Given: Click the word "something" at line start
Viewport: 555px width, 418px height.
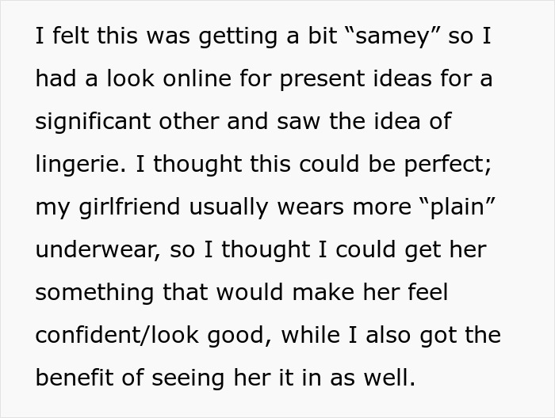Looking at the screenshot, I should pyautogui.click(x=94, y=293).
